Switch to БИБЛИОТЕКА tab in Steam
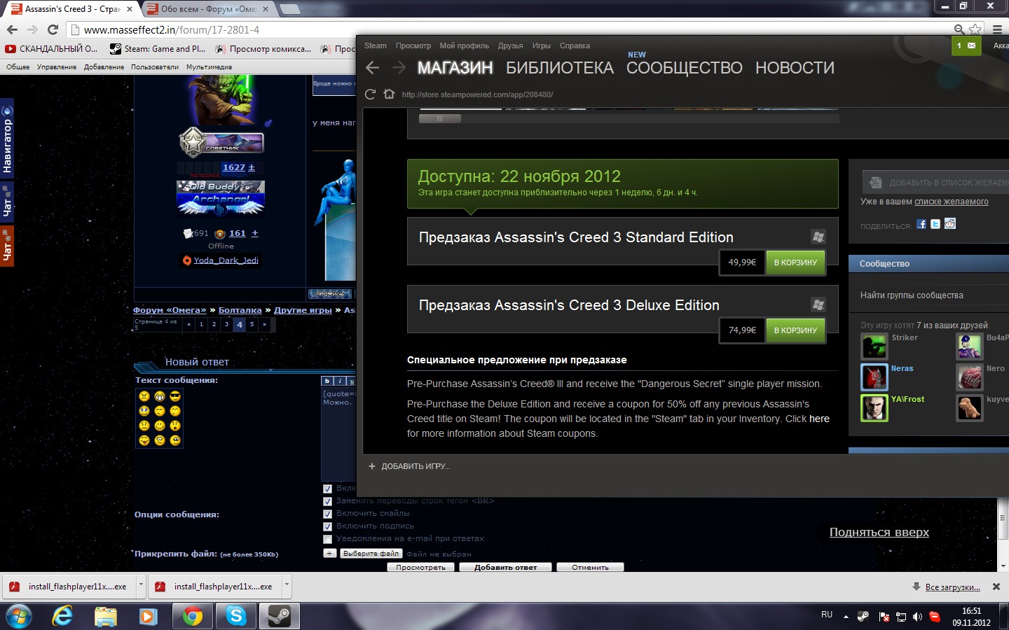 tap(559, 68)
